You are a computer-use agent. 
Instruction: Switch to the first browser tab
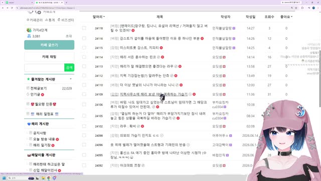tap(19, 3)
